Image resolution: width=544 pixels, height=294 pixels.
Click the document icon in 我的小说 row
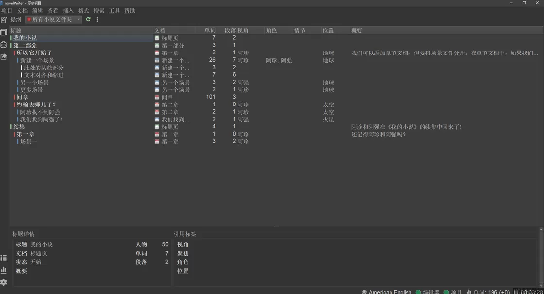click(157, 38)
